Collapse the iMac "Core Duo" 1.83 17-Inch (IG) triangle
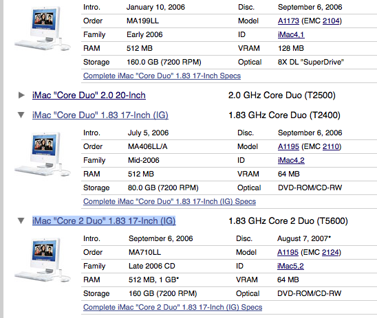377x318 pixels. click(21, 115)
